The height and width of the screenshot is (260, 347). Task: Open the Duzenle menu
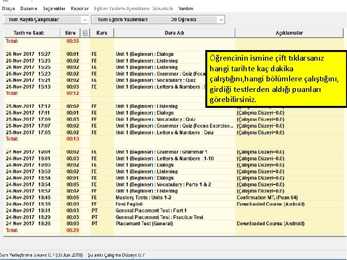pos(28,9)
